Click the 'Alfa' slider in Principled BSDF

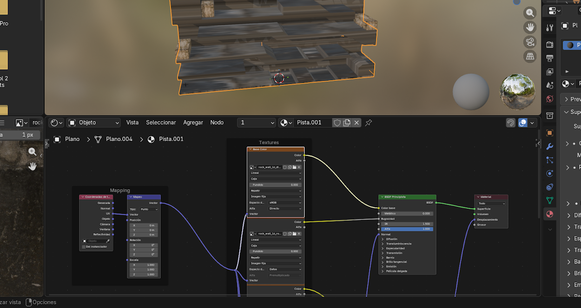(x=407, y=229)
